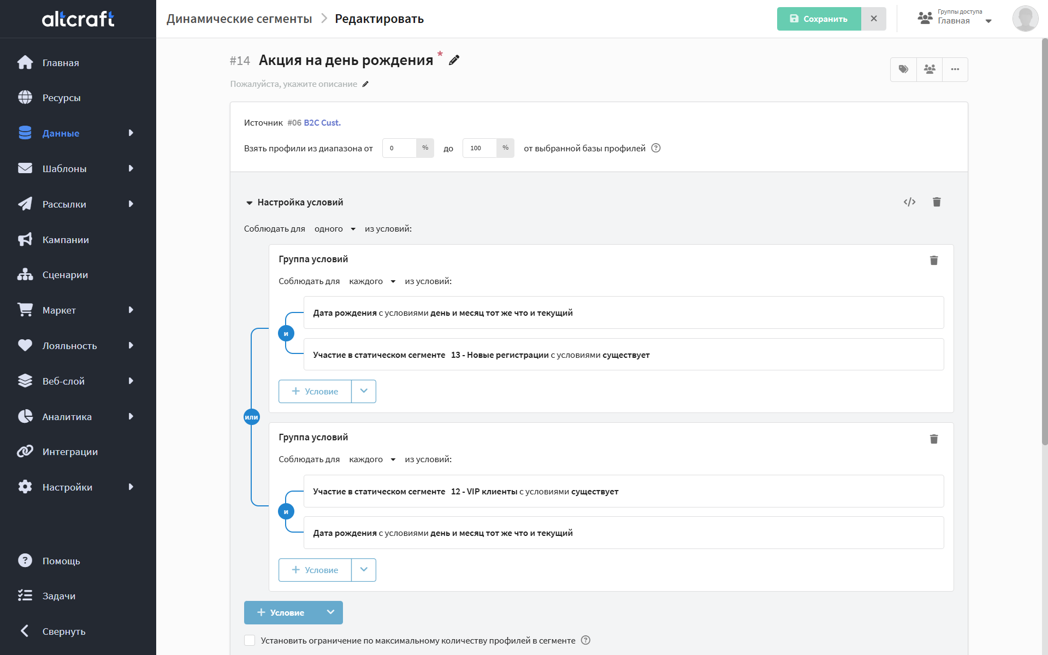Screen dimensions: 1048x655
Task: Click the green 'Сохранить' button
Action: [819, 19]
